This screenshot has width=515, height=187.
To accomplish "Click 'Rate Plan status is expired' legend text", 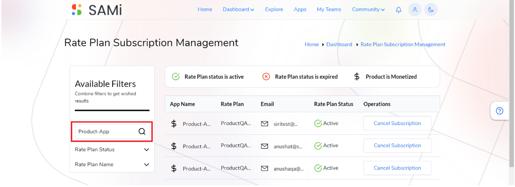I will pyautogui.click(x=306, y=77).
